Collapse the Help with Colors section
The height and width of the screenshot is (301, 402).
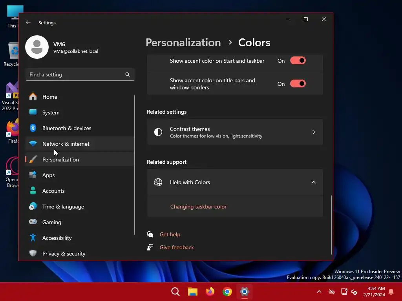point(314,182)
